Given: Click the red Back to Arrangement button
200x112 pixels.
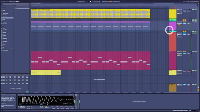Looking at the screenshot, I should (x=175, y=8).
